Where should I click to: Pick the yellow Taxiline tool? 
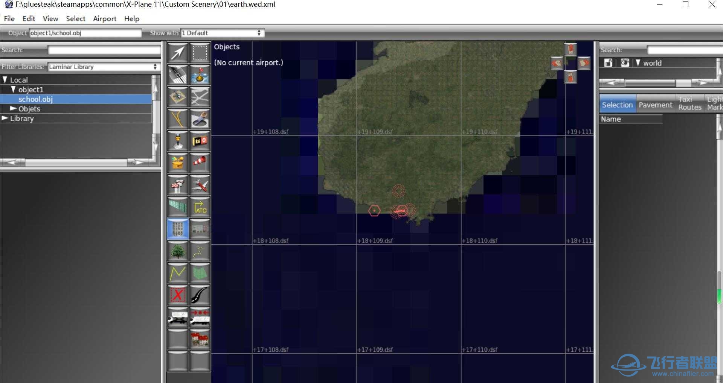(x=177, y=119)
